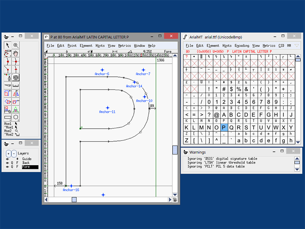Select the Freehand drawing tool

7,53
